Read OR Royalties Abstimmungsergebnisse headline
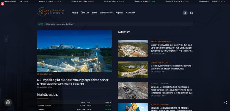Viewport: 230px width, 111px height. coord(73,82)
